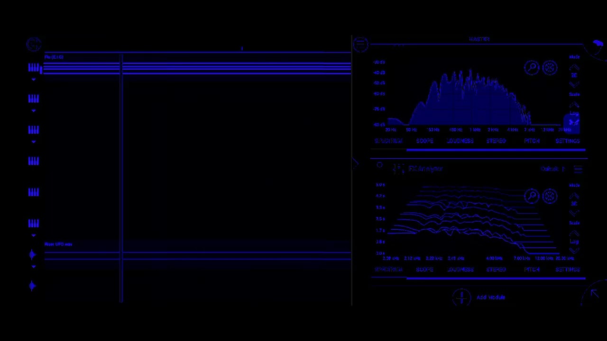Click the Master Log scale value
607x341 pixels.
click(x=574, y=114)
